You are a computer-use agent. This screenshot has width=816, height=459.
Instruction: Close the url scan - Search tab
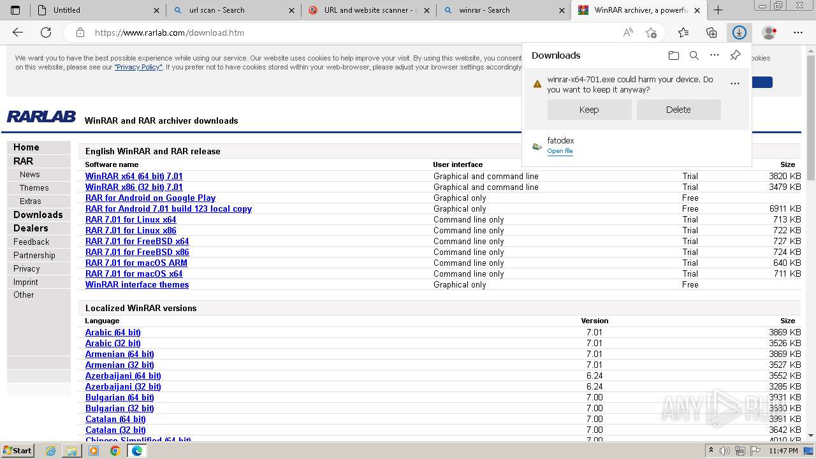(x=292, y=10)
